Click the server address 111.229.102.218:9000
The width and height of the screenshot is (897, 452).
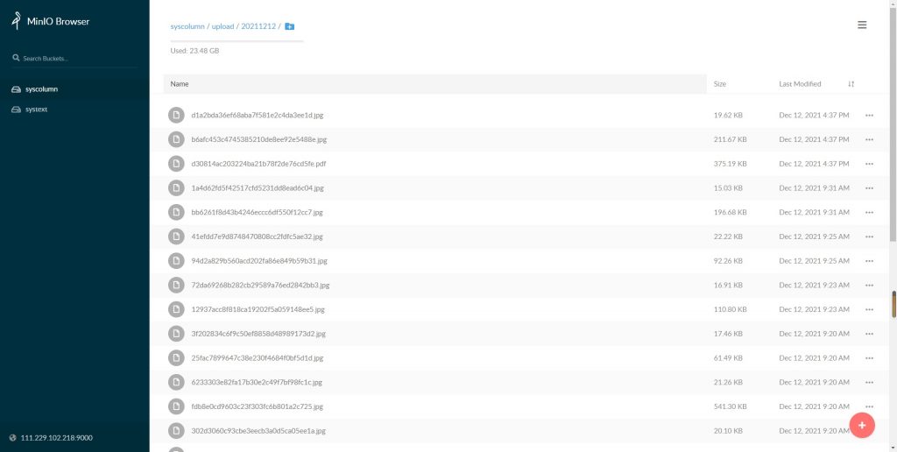[x=57, y=438]
